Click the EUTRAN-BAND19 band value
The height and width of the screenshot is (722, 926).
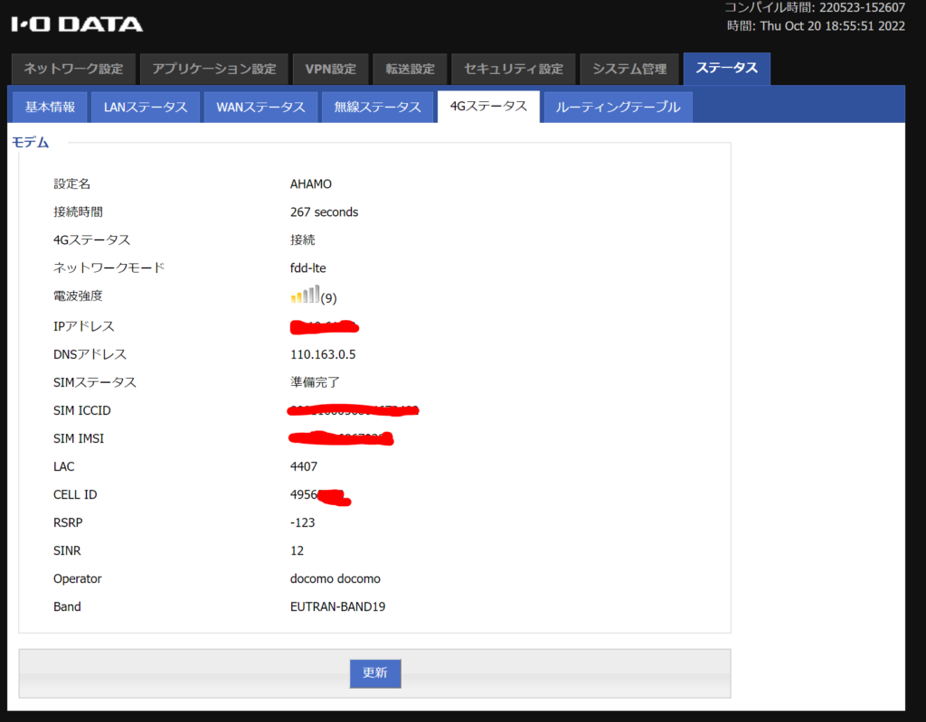(x=337, y=606)
